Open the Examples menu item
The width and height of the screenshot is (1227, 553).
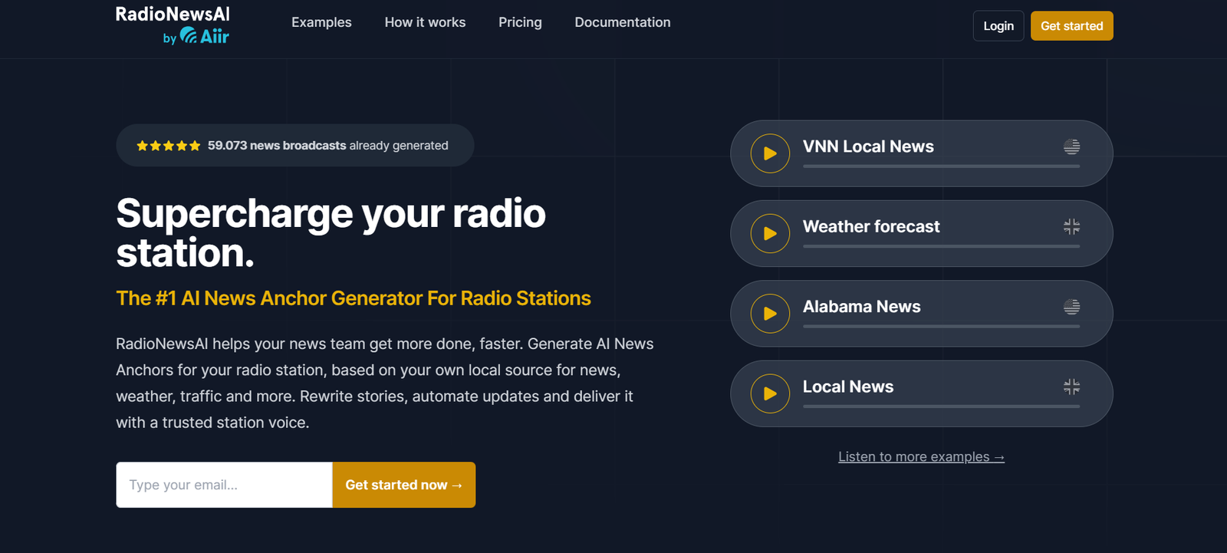click(x=321, y=22)
